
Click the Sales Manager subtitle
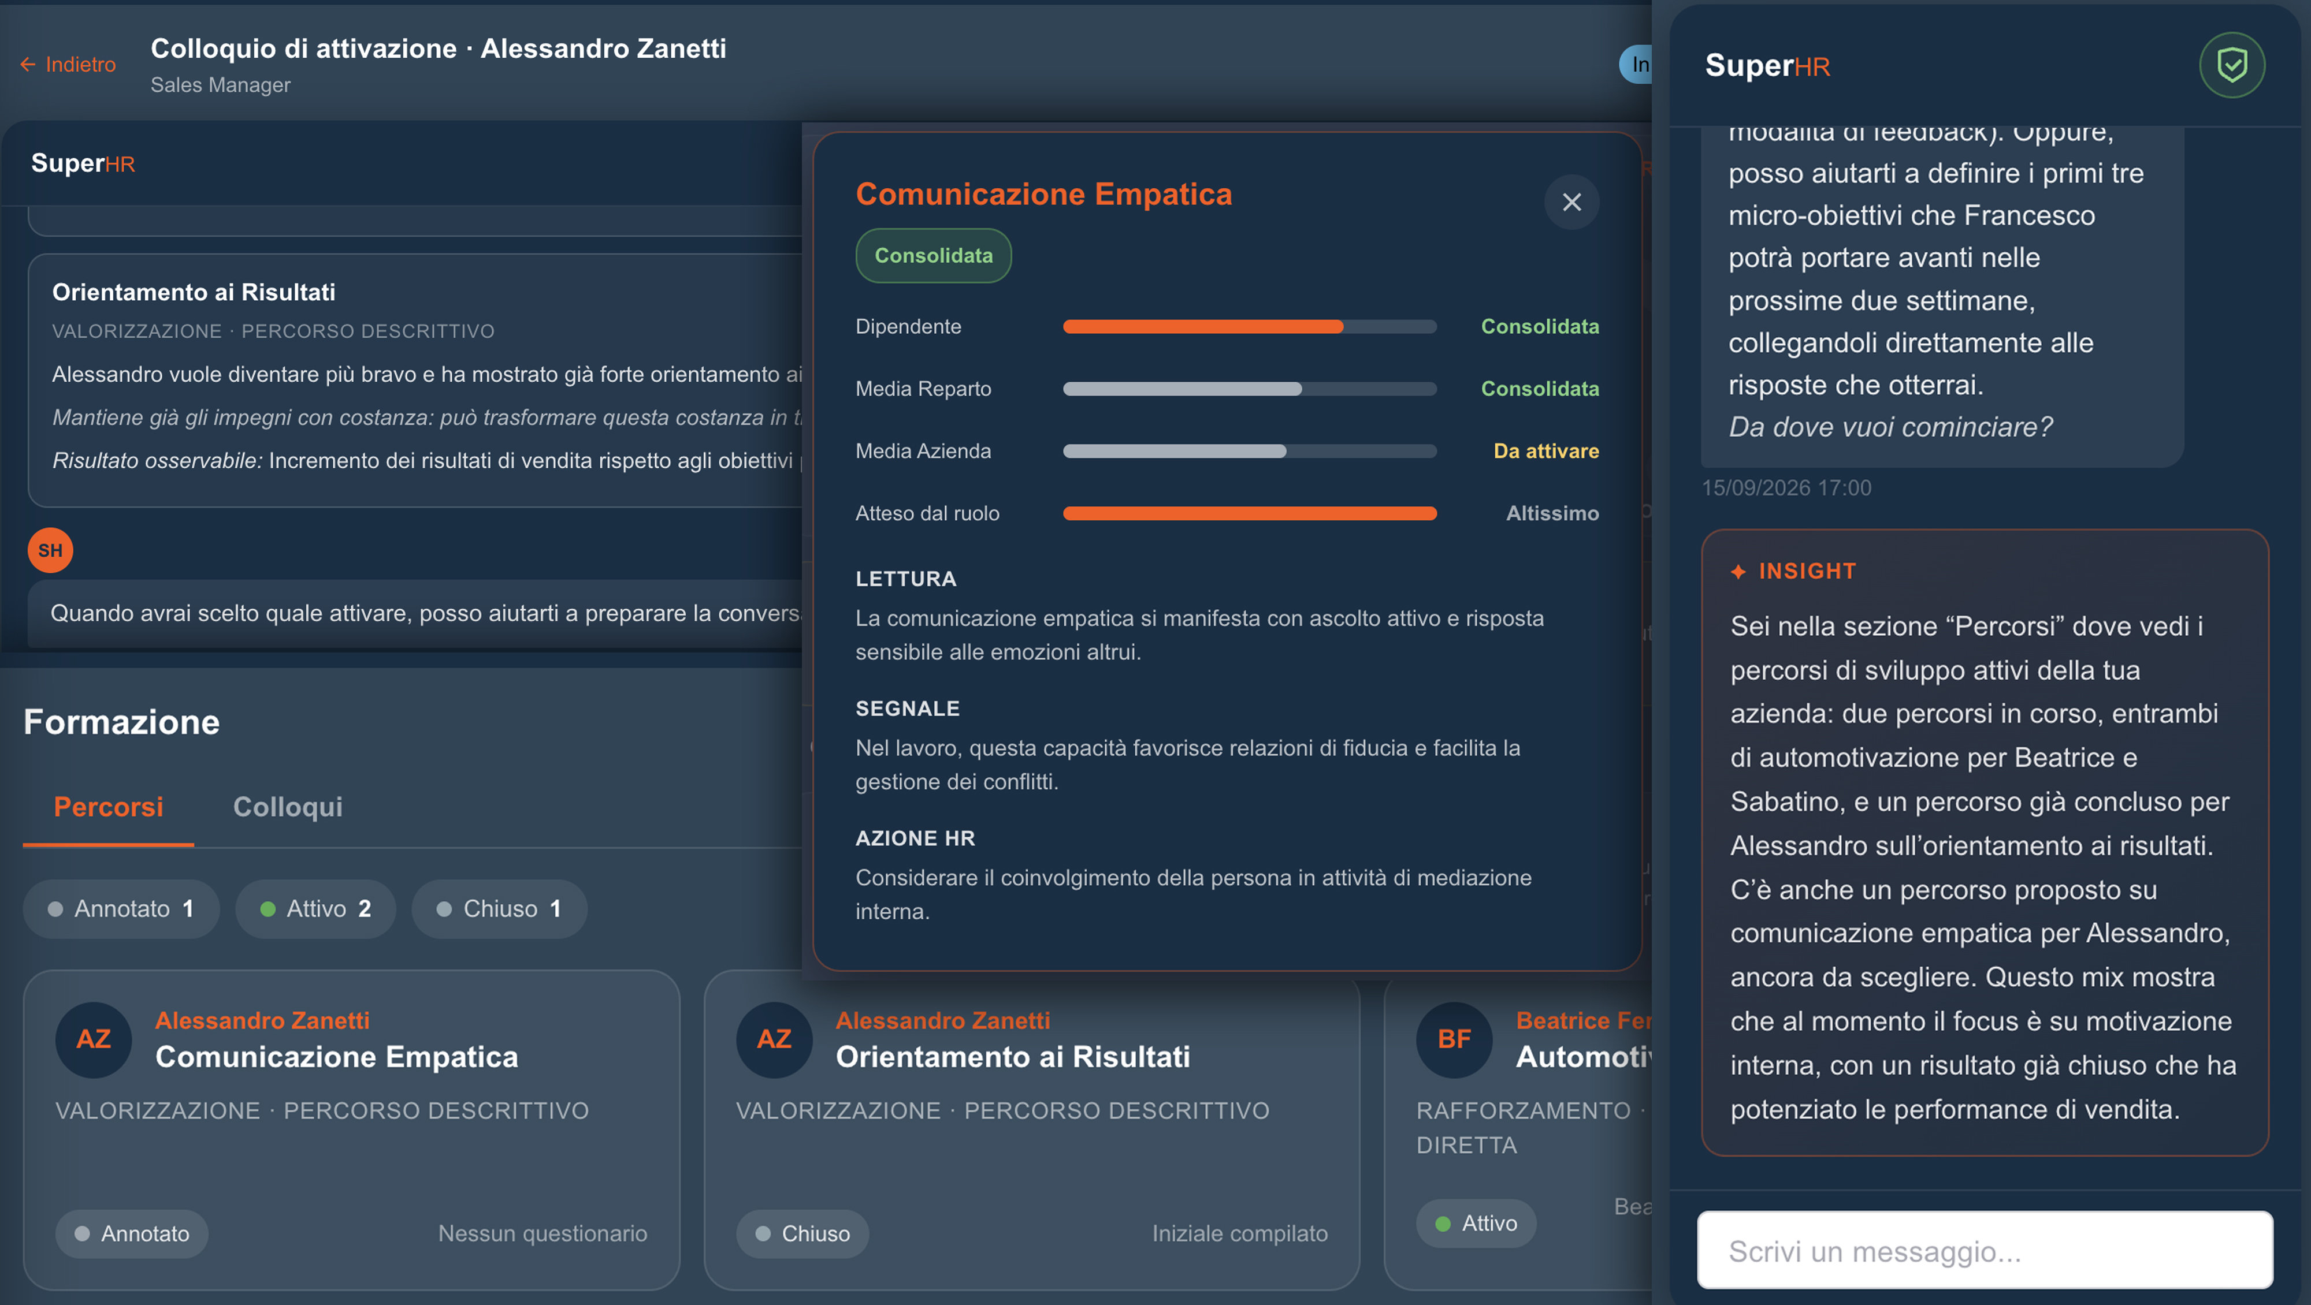pos(220,84)
